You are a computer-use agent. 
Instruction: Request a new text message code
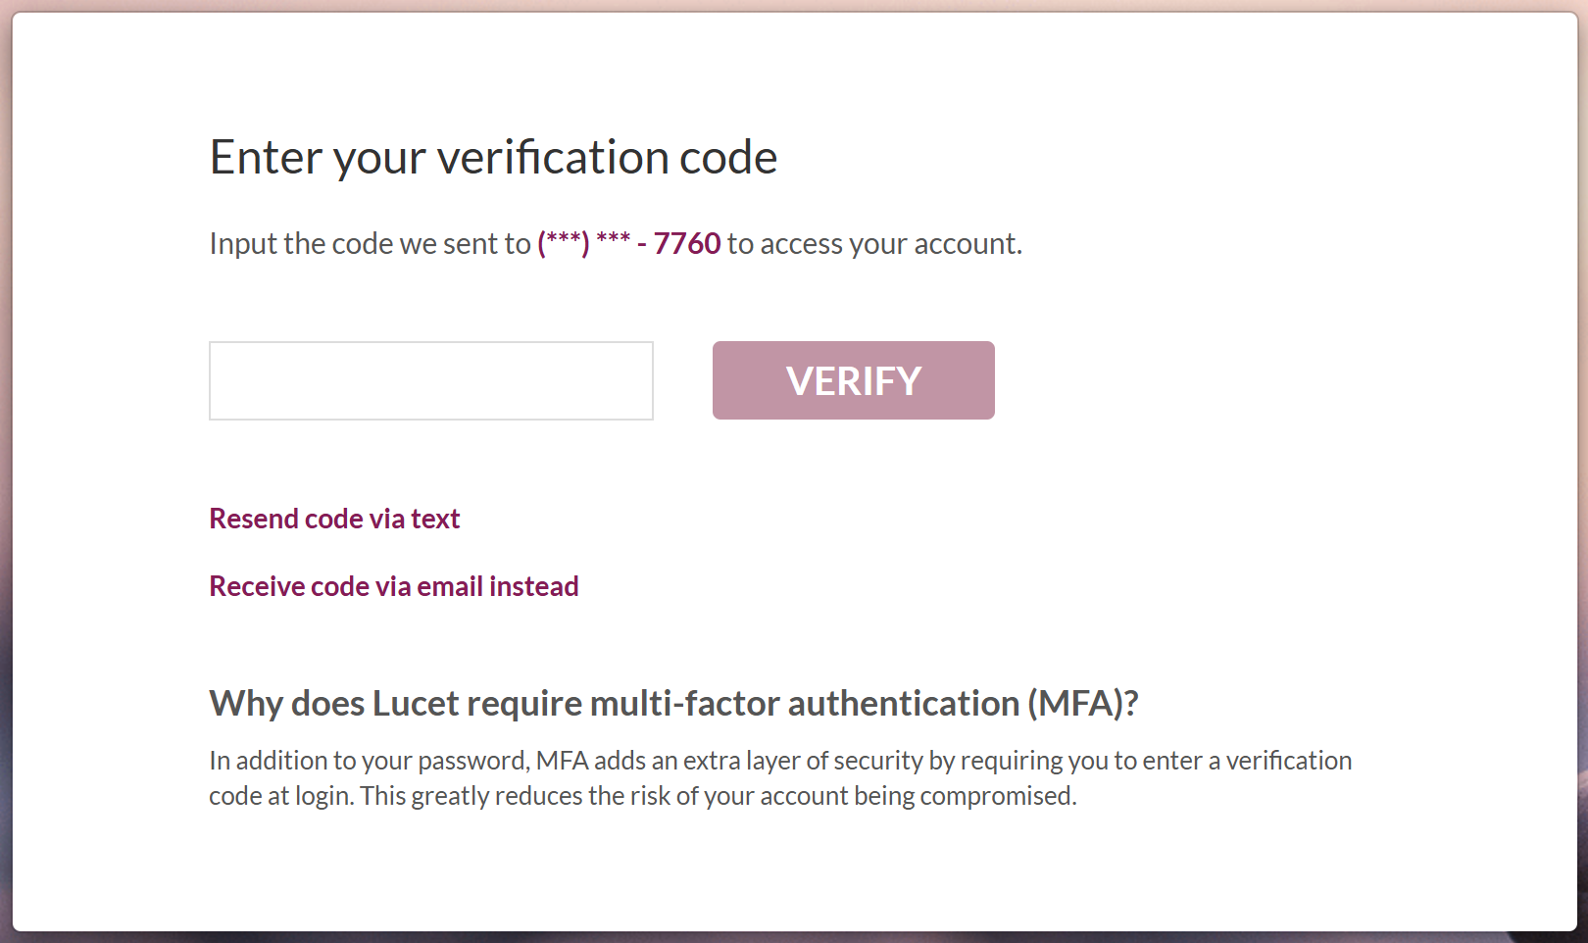334,519
